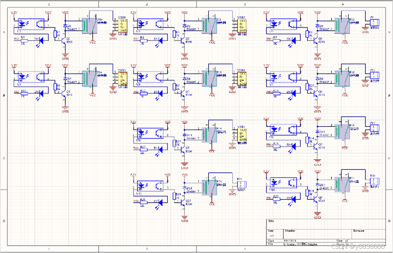
Task: Select transistor Q5 symbol
Action: coord(183,93)
